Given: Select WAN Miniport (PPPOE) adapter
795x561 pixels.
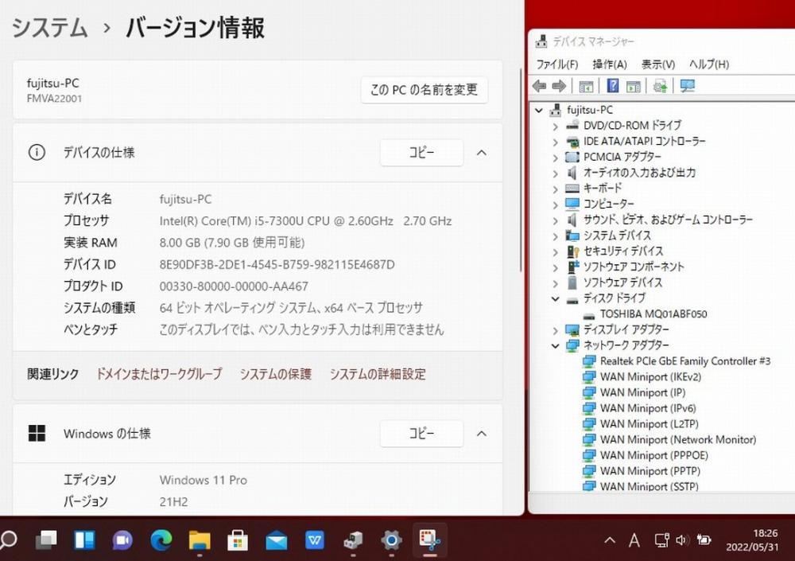Looking at the screenshot, I should 654,455.
